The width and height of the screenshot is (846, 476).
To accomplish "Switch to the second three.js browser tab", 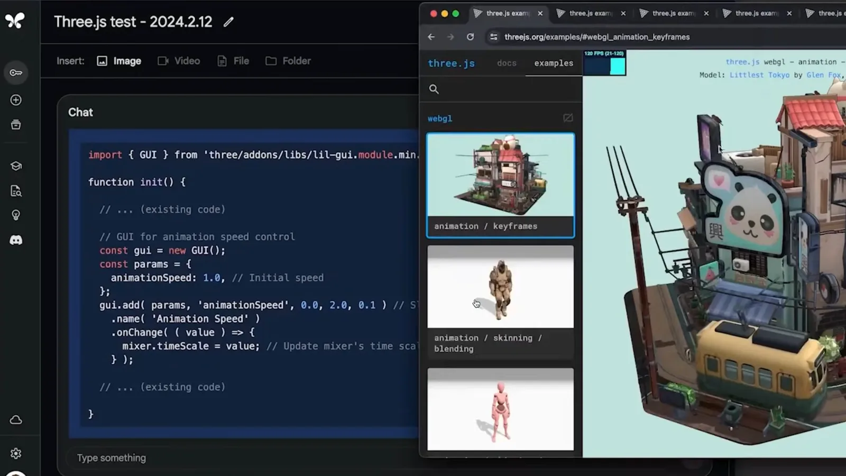I will coord(591,13).
